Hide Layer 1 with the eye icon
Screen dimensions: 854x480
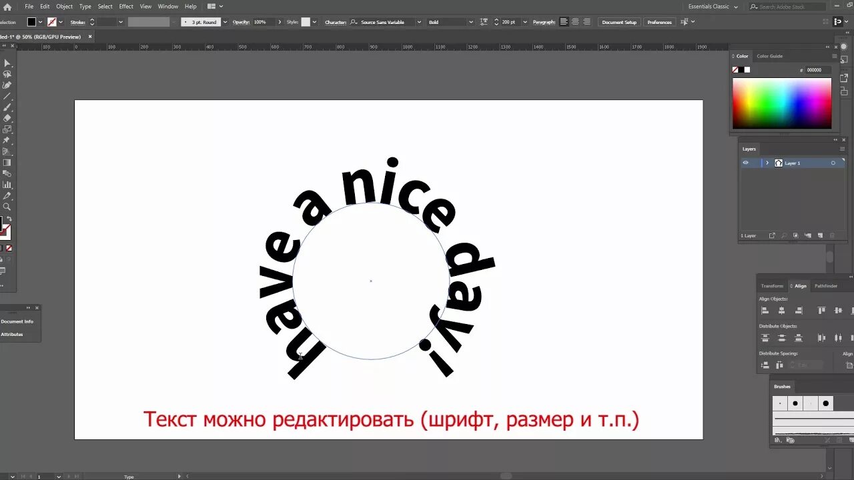click(746, 163)
